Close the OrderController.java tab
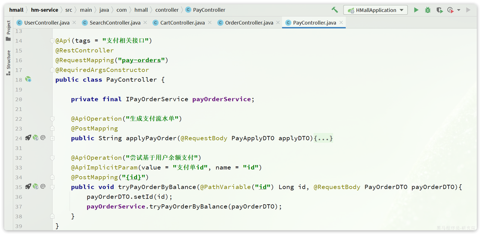This screenshot has width=481, height=235. (x=278, y=23)
